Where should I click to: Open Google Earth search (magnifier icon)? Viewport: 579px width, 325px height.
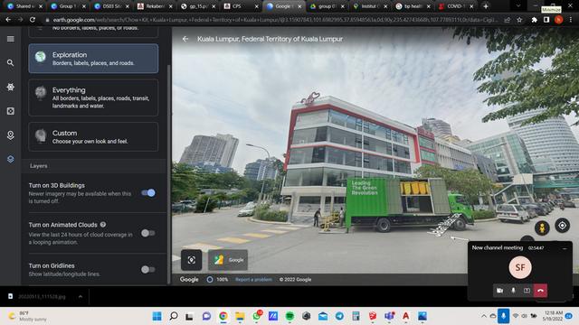[x=10, y=63]
